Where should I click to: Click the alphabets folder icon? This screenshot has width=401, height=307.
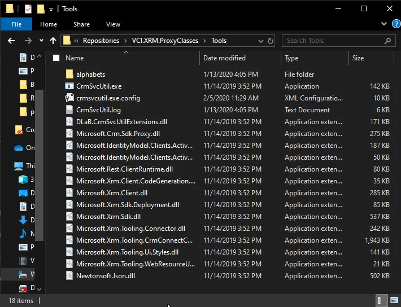pos(69,74)
